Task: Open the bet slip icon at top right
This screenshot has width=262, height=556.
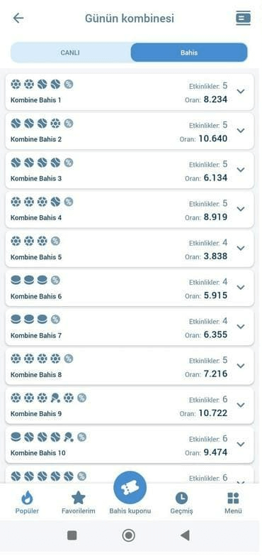Action: (244, 18)
